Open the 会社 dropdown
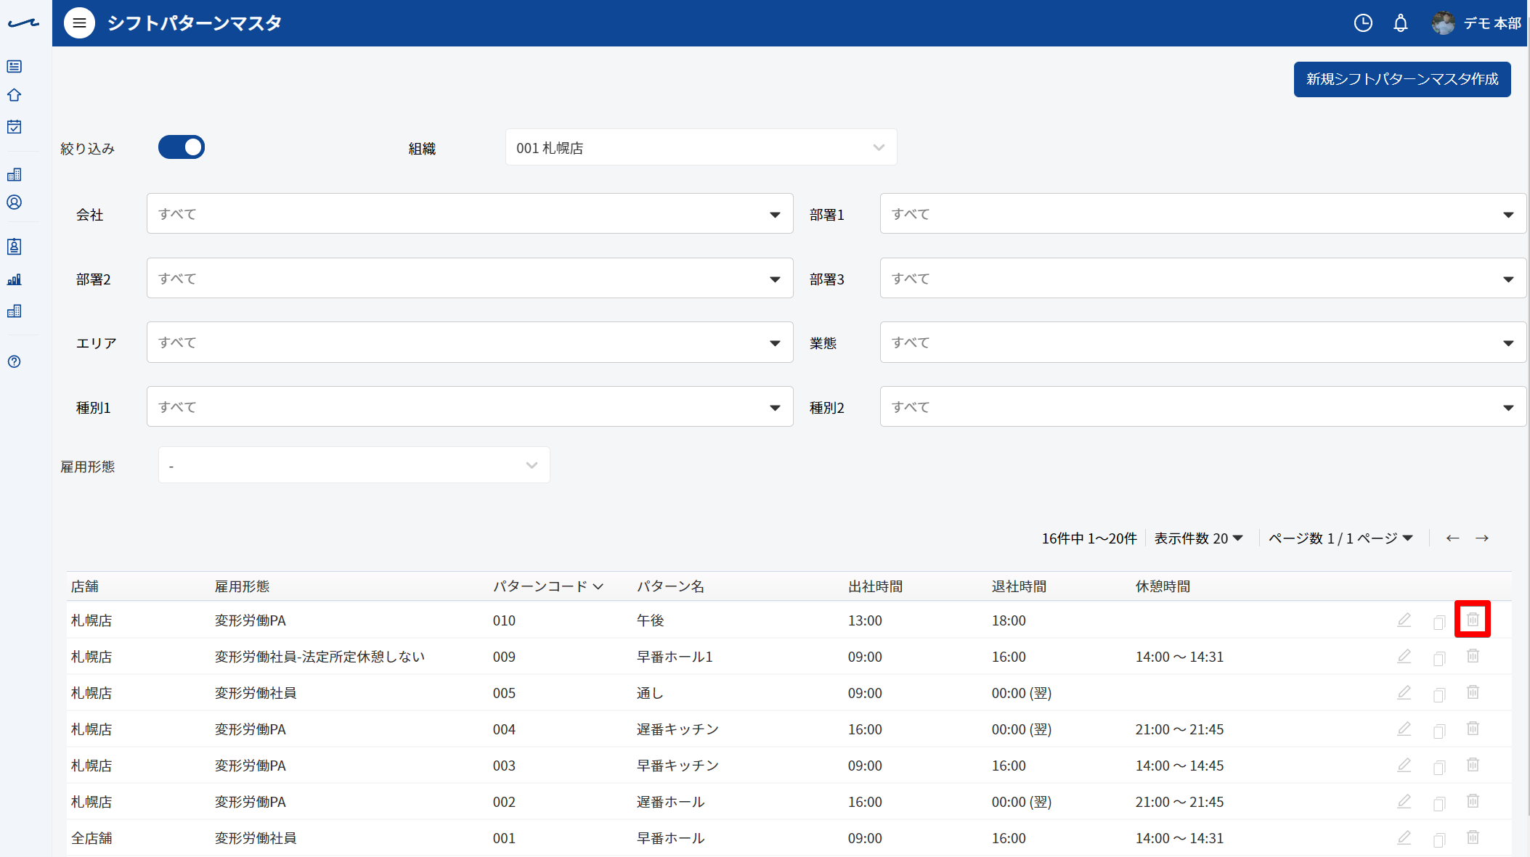1530x857 pixels. click(x=470, y=213)
